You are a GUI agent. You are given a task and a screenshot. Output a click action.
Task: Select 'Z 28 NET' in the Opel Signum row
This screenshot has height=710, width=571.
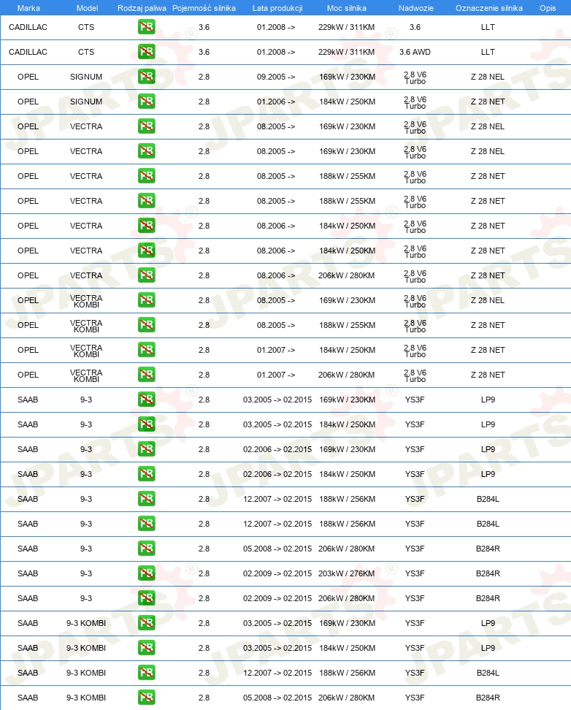click(488, 102)
